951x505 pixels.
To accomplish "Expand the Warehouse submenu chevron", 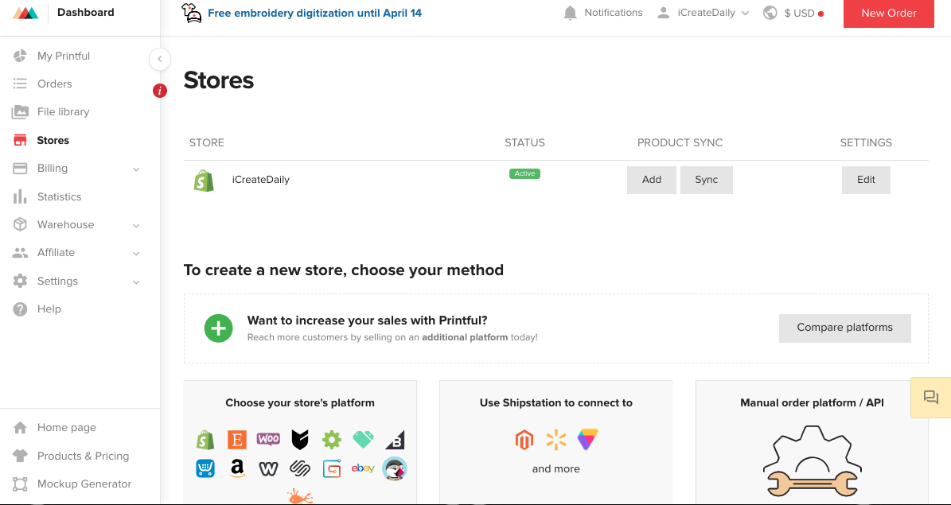I will 136,226.
